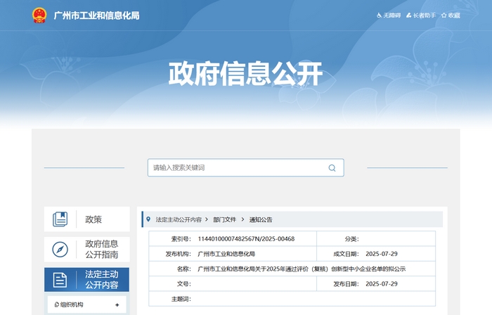
Task: Click the 索引号 label
Action: [181, 239]
